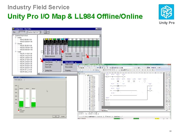The width and height of the screenshot is (180, 135).
Task: Choose Cut module in module menu
Action: point(72,54)
